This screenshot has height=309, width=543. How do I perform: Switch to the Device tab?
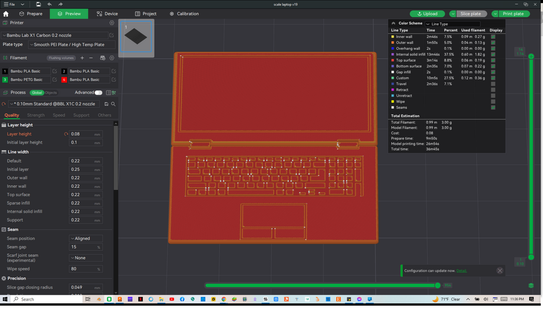tap(107, 14)
